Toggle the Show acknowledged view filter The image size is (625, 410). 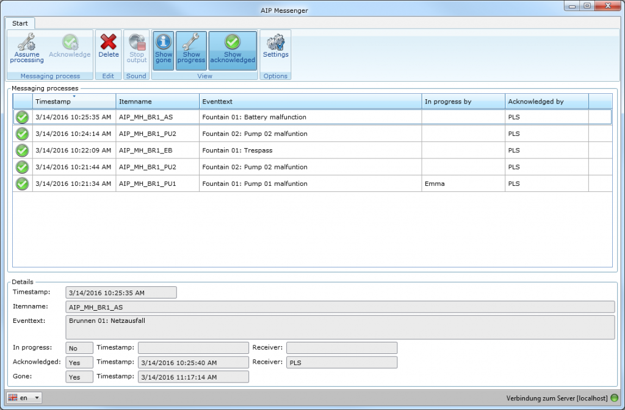pyautogui.click(x=233, y=50)
